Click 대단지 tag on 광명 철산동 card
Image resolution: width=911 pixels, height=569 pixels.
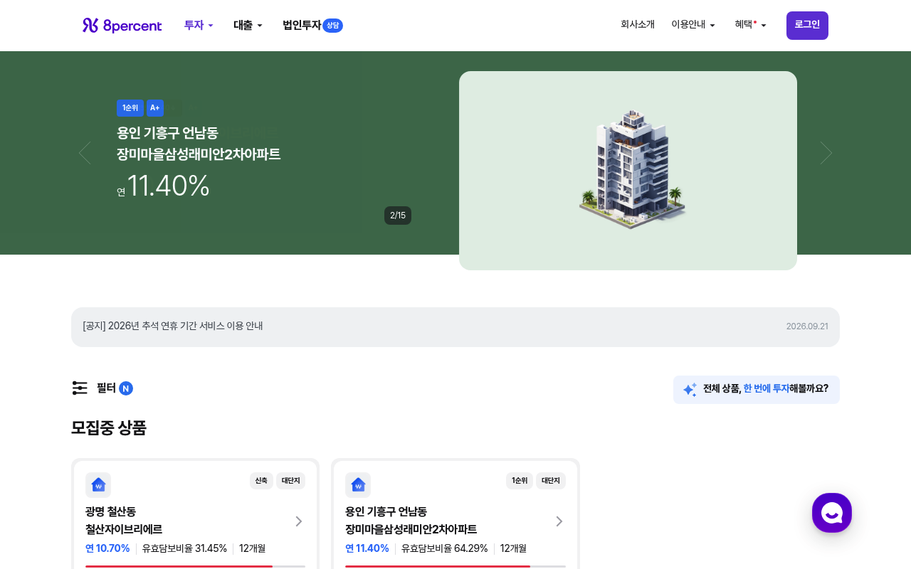pos(290,481)
